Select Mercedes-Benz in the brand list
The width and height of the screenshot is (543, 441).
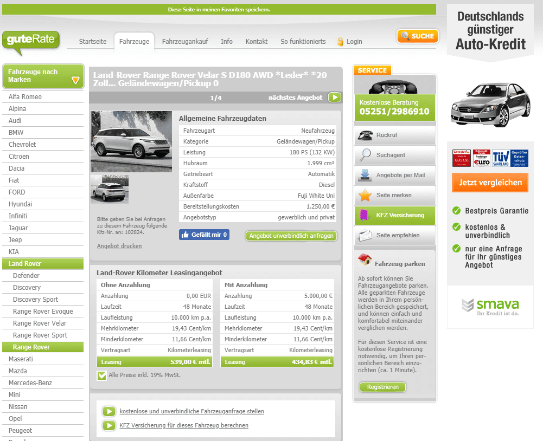[x=43, y=383]
